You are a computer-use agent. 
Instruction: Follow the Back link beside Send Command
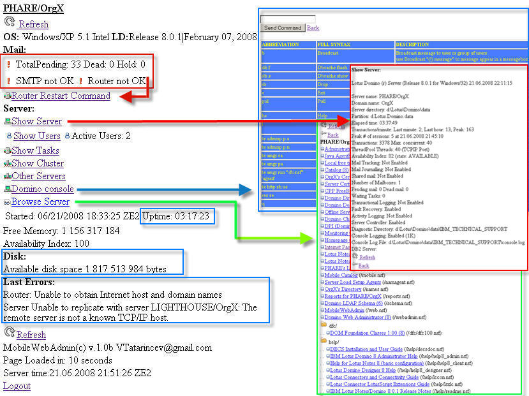click(313, 28)
